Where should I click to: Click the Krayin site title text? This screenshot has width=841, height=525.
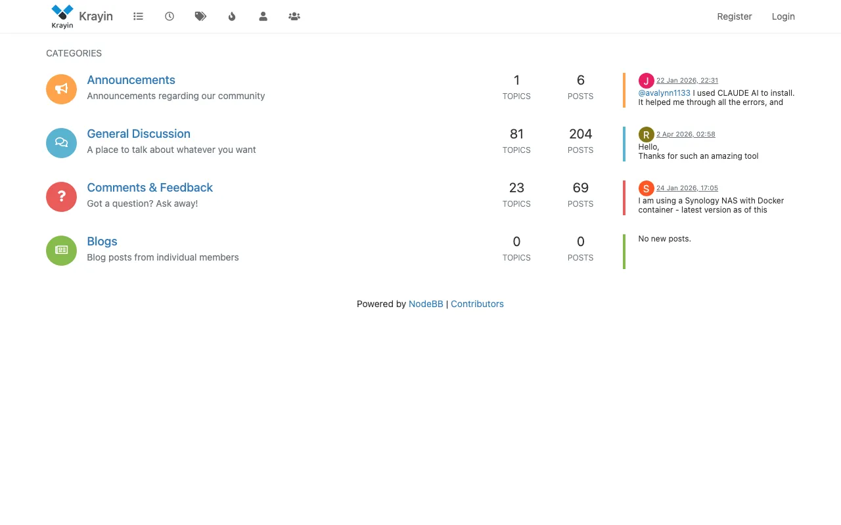[96, 16]
